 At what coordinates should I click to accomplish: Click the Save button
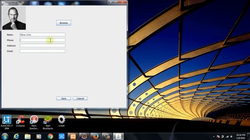(64, 98)
